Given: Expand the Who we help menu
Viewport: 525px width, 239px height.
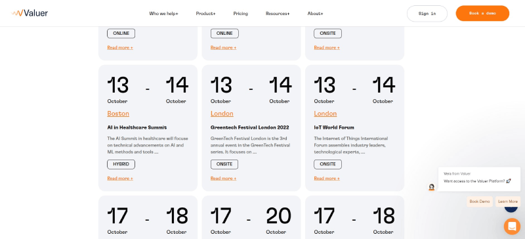Looking at the screenshot, I should [163, 14].
